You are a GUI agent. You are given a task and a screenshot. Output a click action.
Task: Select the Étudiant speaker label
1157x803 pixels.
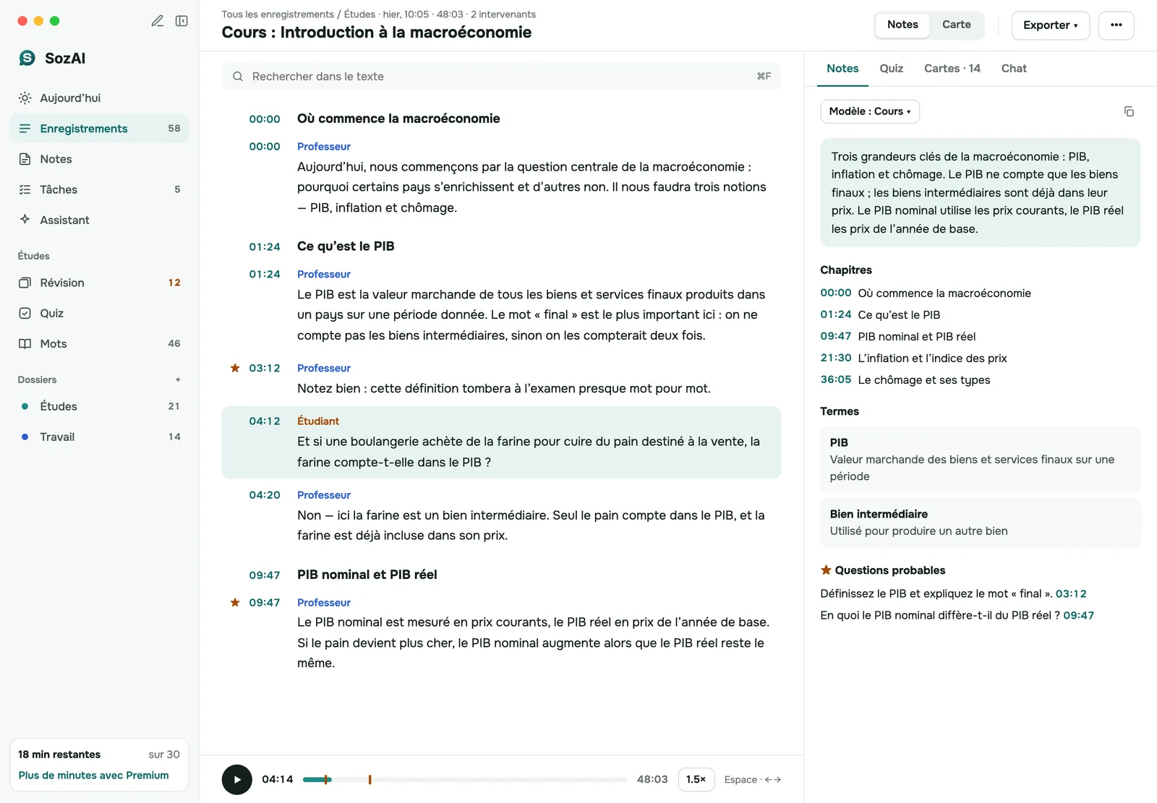(x=318, y=421)
